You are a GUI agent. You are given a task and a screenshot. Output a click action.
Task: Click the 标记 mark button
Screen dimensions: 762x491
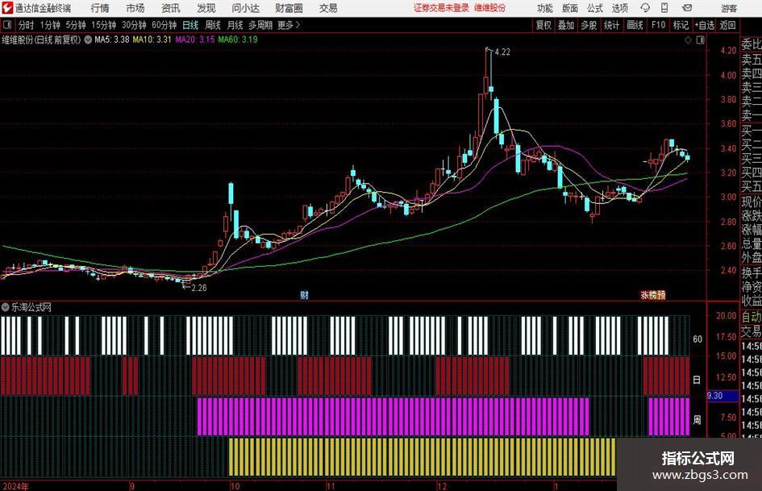(x=681, y=25)
